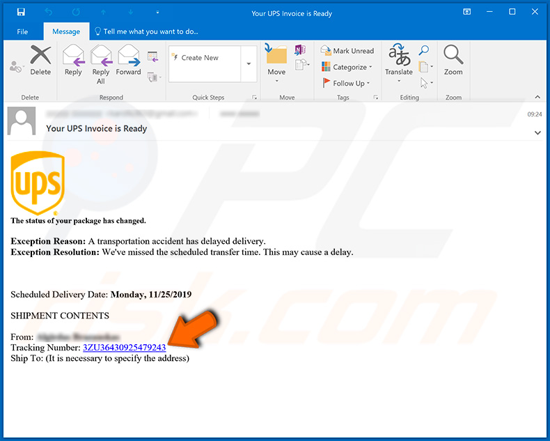Open Customize Quick Access Toolbar dropdown
Image resolution: width=550 pixels, height=441 pixels.
click(x=157, y=13)
